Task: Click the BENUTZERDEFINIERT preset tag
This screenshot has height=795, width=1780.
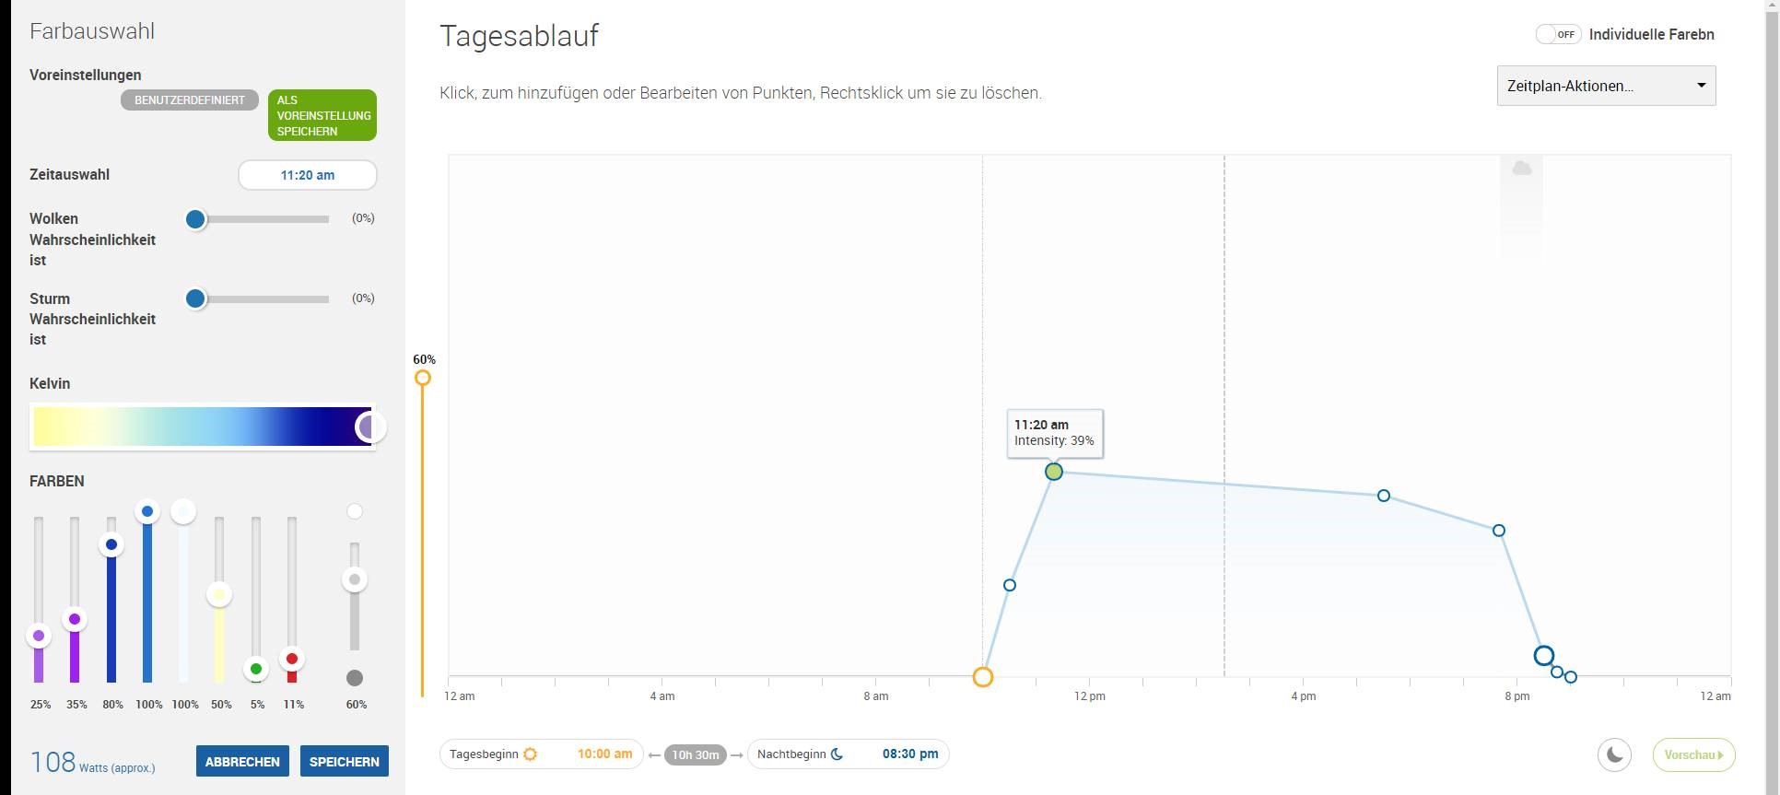Action: pyautogui.click(x=190, y=100)
